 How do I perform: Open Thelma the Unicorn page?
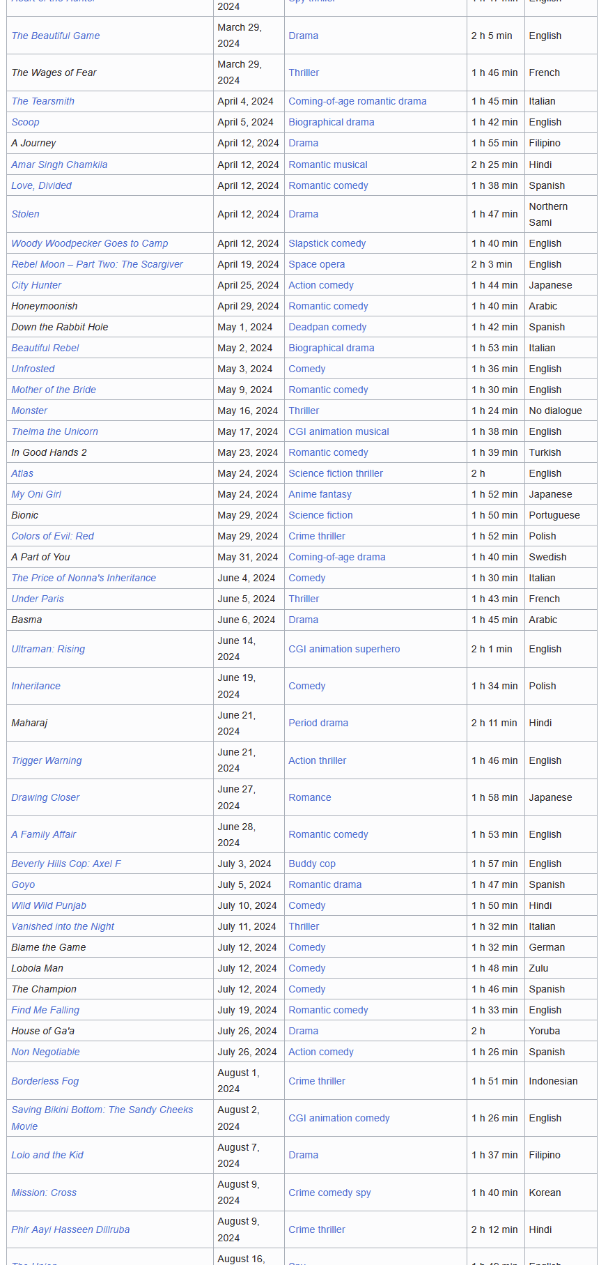click(x=55, y=431)
